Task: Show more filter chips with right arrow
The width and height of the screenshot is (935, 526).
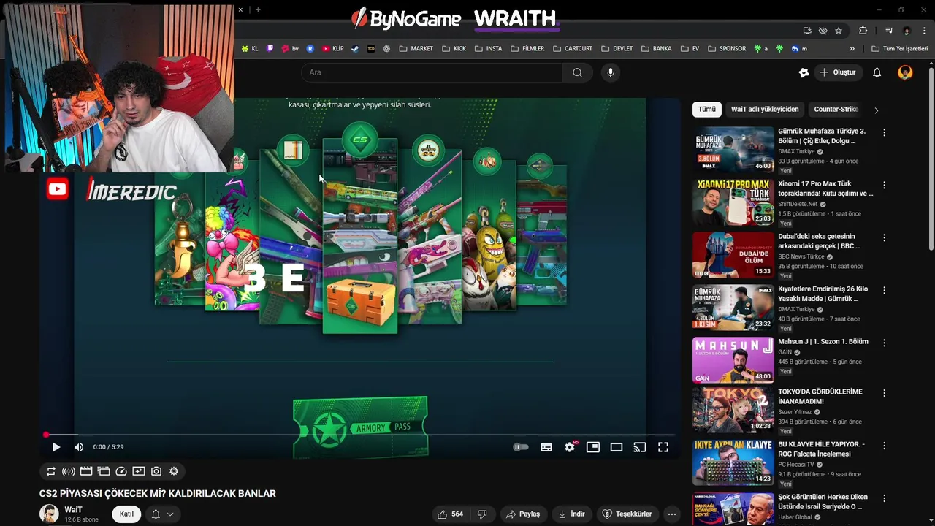Action: point(877,110)
